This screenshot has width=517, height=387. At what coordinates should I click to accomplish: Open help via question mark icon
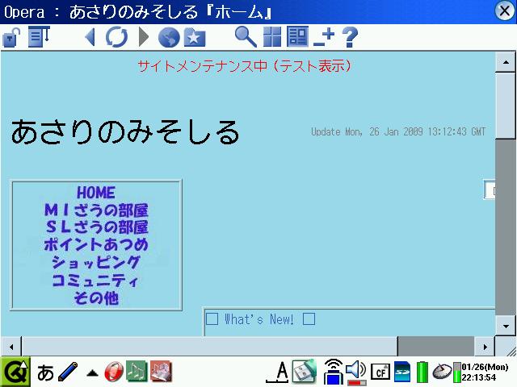click(x=350, y=37)
